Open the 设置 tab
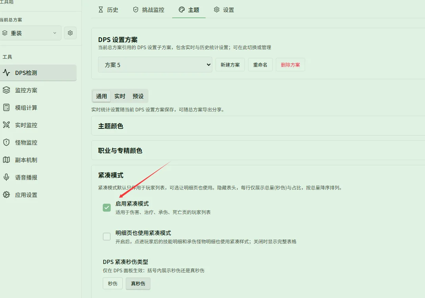This screenshot has width=425, height=298. pos(224,10)
